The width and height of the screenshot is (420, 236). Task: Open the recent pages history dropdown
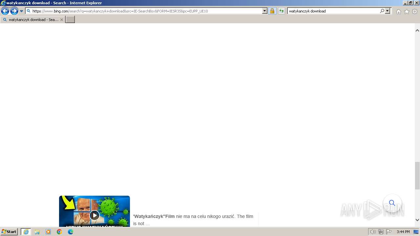coord(22,11)
